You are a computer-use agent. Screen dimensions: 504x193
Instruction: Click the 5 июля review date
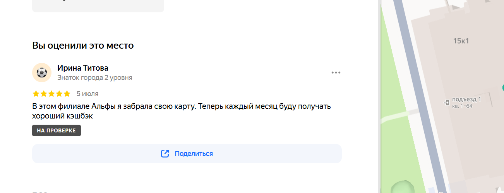point(87,93)
